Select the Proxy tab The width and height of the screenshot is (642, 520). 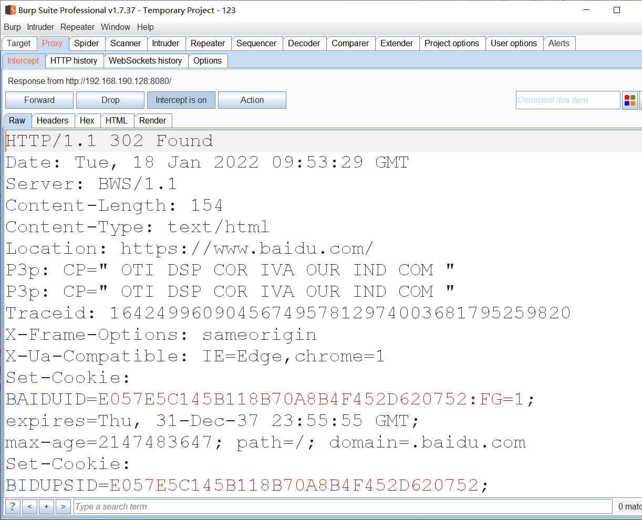(x=53, y=44)
